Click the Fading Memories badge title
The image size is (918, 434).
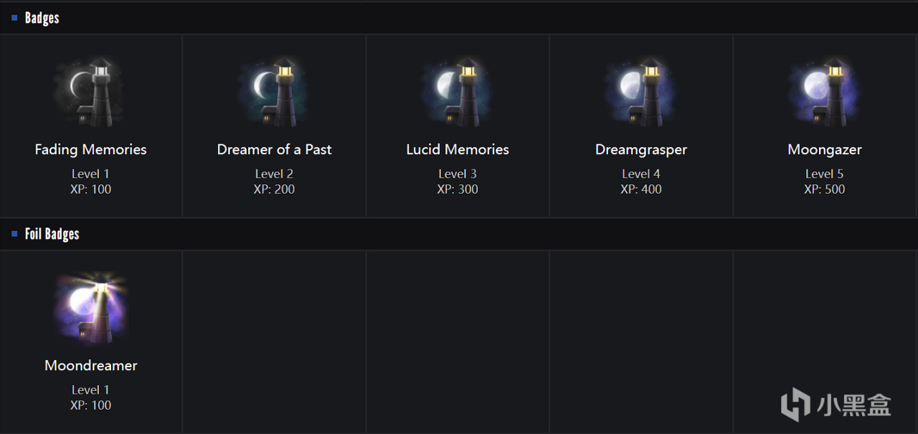coord(90,149)
